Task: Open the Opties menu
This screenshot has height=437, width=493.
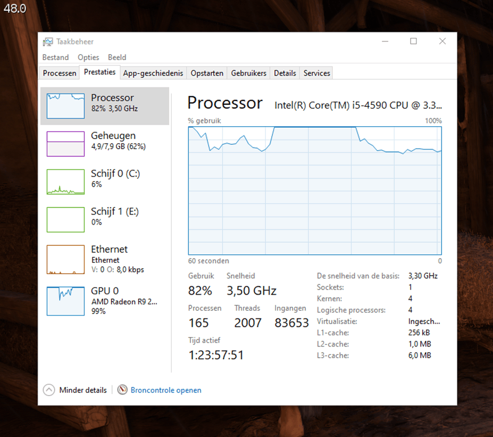Action: (88, 57)
